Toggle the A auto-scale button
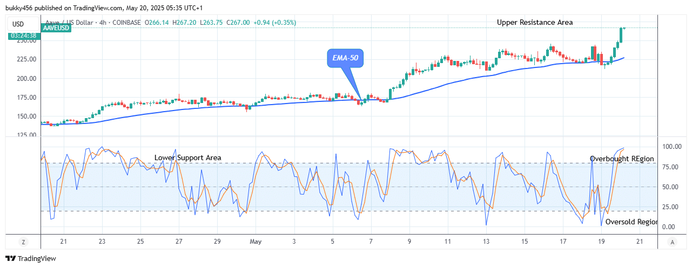Image resolution: width=692 pixels, height=268 pixels. 671,242
